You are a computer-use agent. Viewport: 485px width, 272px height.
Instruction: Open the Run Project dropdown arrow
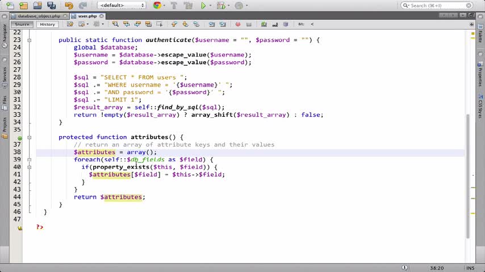[x=210, y=6]
